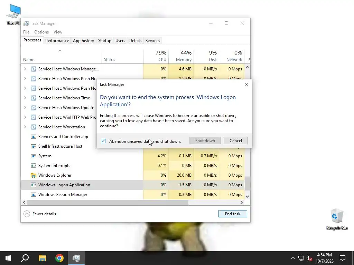This screenshot has width=354, height=265.
Task: Click the vertical scrollbar thumb
Action: (x=248, y=184)
